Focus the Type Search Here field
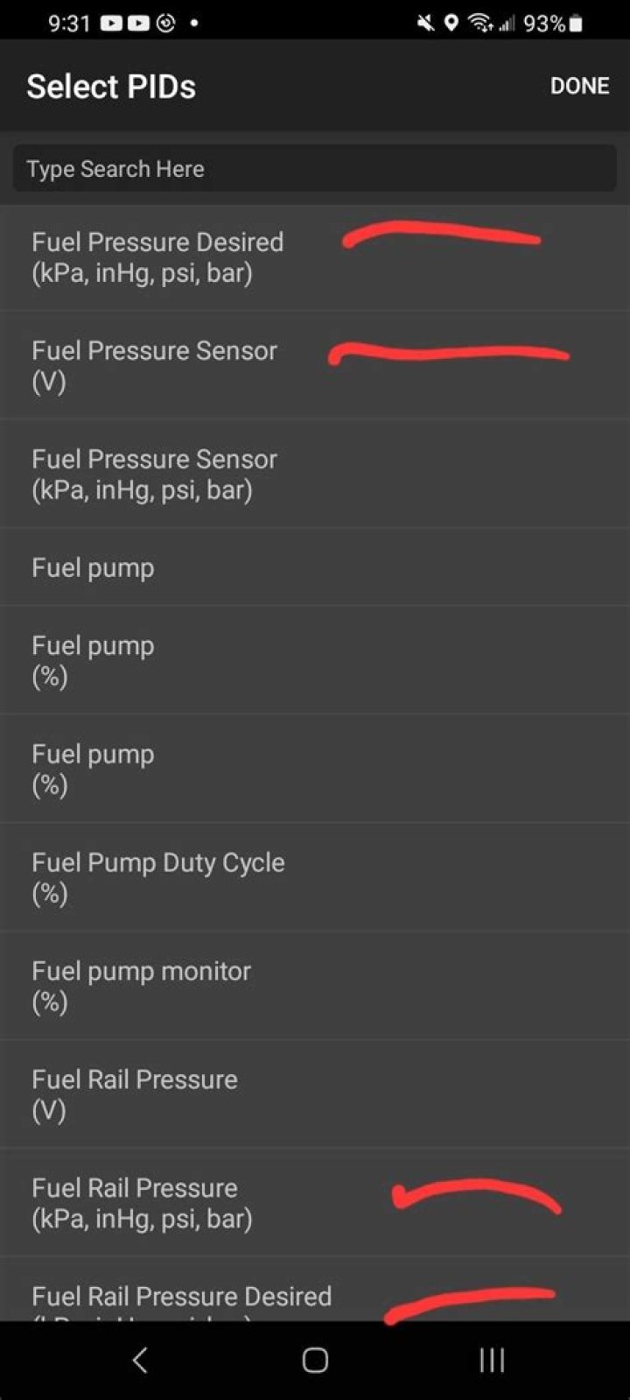Screen dimensions: 630x1400 (315, 169)
